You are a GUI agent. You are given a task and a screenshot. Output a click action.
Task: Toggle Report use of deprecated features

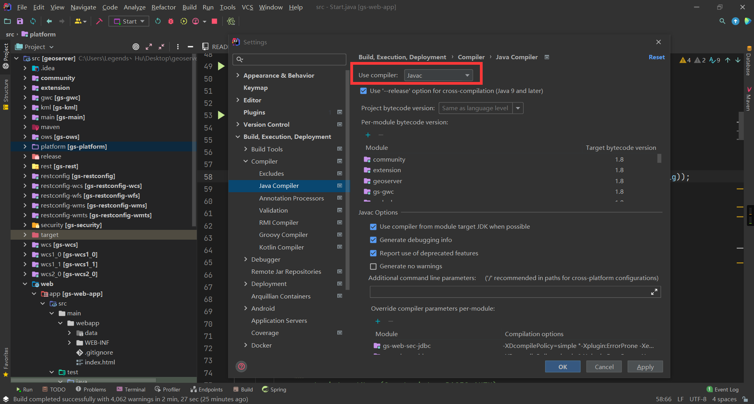click(x=373, y=253)
